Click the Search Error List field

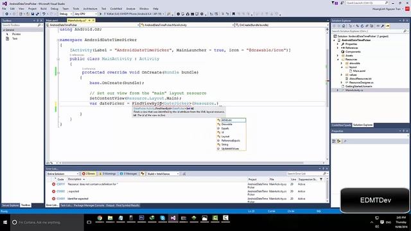pyautogui.click(x=307, y=174)
